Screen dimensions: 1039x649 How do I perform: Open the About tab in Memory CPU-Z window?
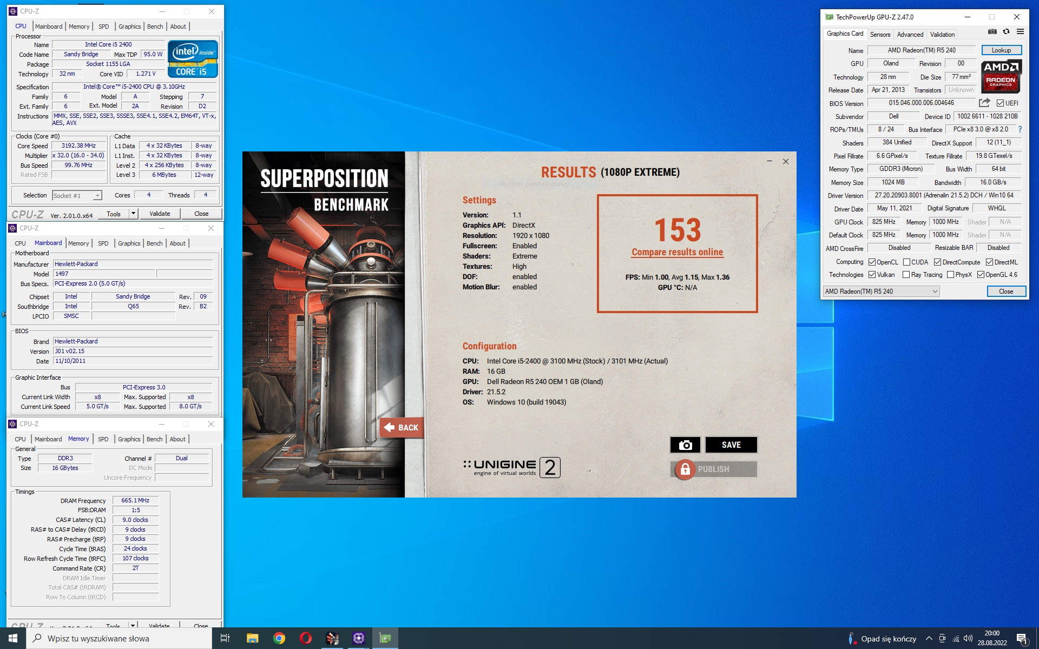[177, 439]
